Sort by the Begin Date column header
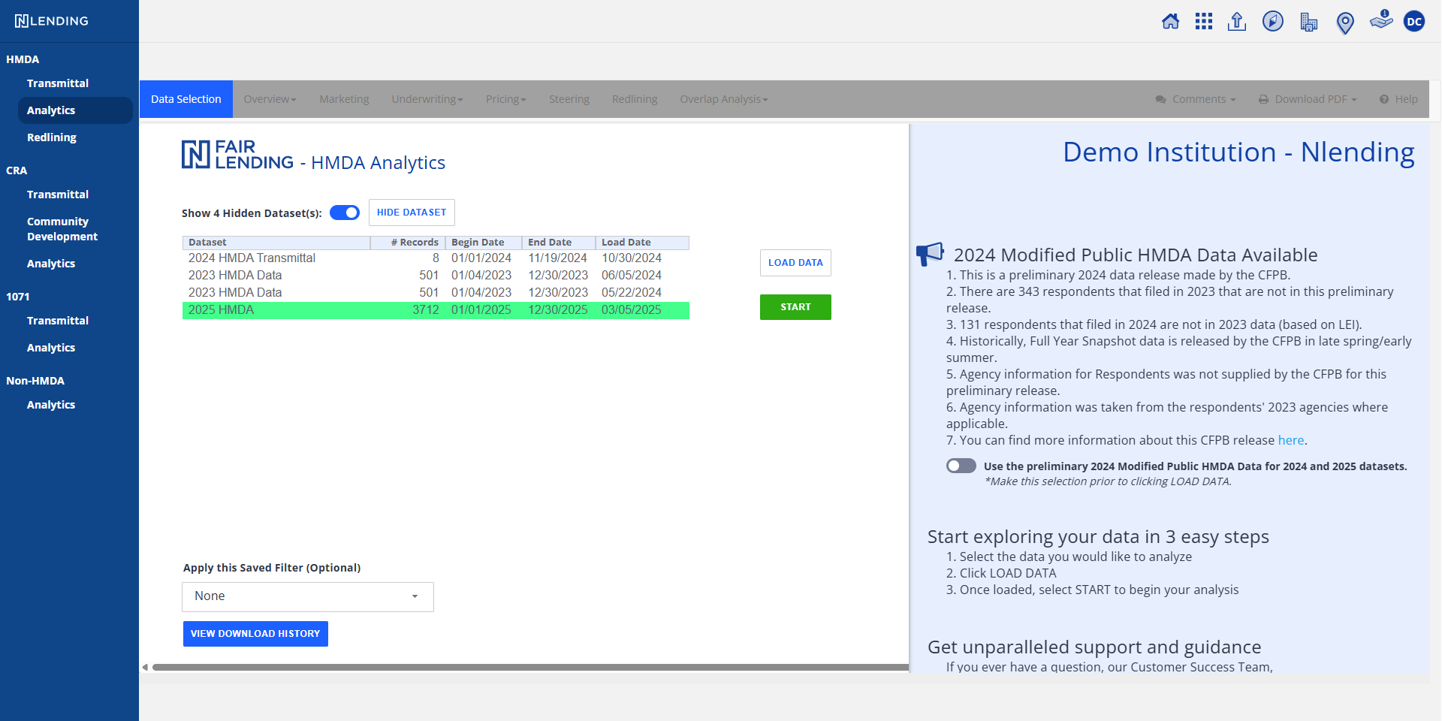The width and height of the screenshot is (1442, 721). point(484,243)
